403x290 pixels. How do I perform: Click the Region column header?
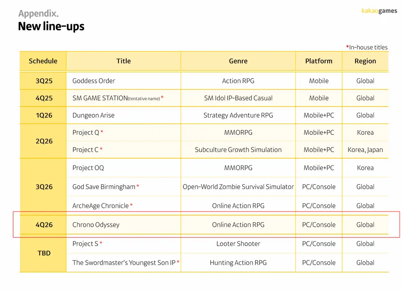pos(365,61)
